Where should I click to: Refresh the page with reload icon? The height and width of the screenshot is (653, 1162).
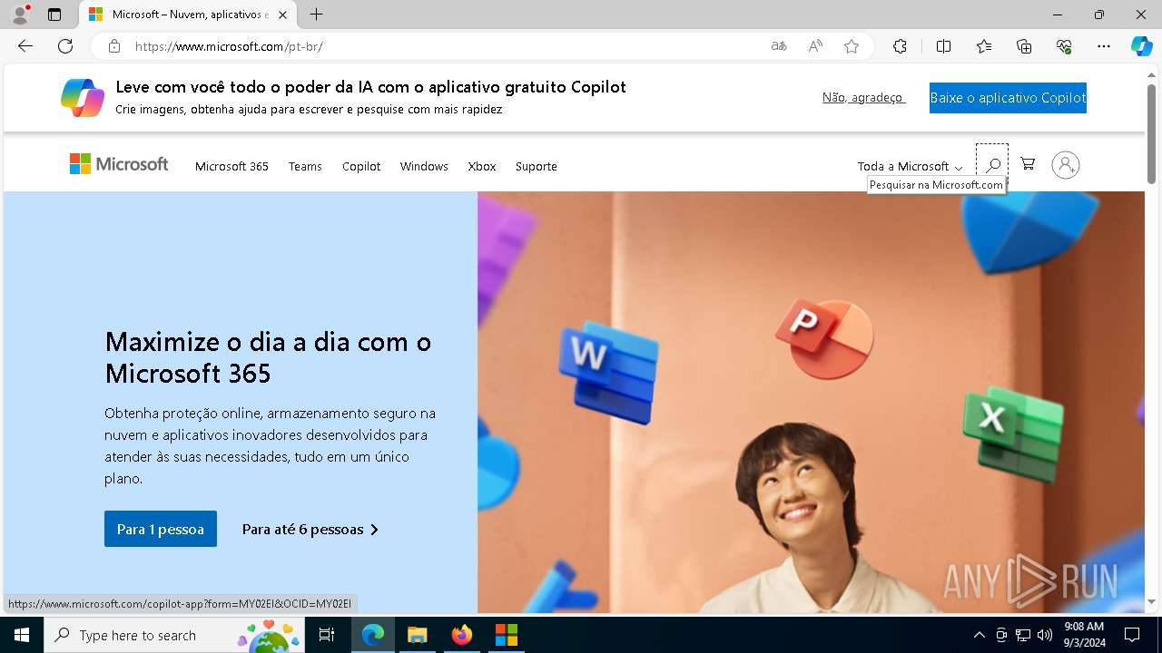[x=65, y=46]
